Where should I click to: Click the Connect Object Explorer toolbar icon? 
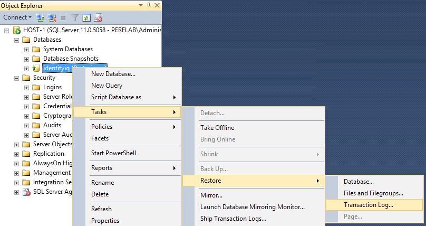(41, 17)
